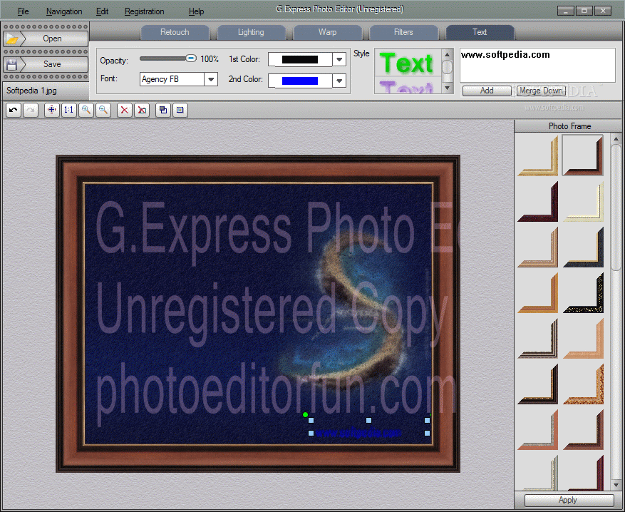
Task: Open the Font dropdown arrow
Action: pos(211,79)
